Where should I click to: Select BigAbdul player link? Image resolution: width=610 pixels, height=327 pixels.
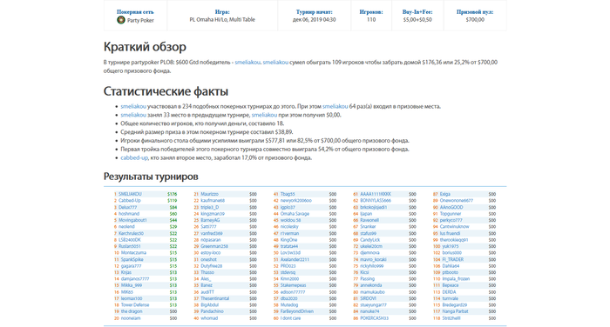click(210, 305)
